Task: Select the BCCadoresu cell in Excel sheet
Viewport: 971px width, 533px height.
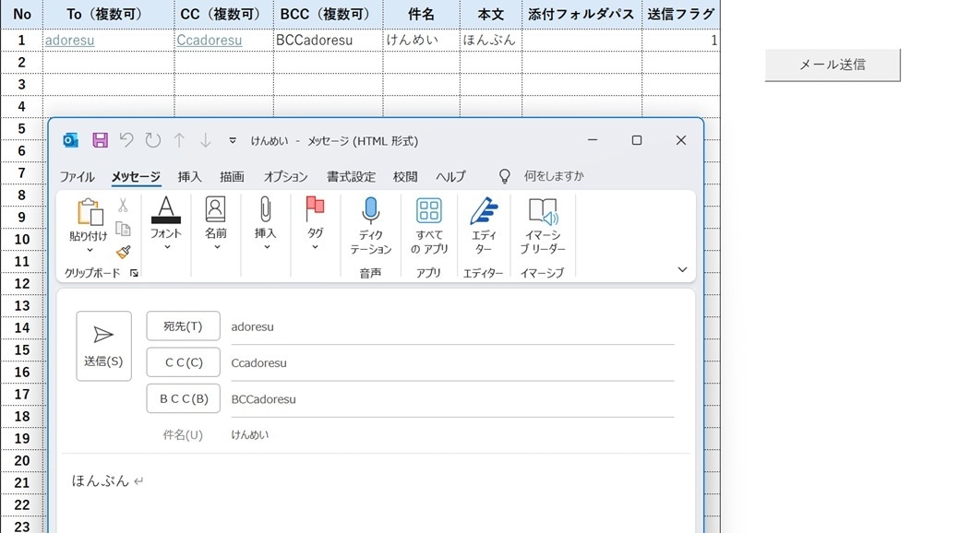Action: [x=329, y=41]
